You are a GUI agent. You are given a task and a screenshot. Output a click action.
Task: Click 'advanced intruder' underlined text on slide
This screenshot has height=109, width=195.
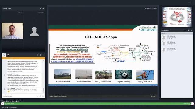pos(85,59)
